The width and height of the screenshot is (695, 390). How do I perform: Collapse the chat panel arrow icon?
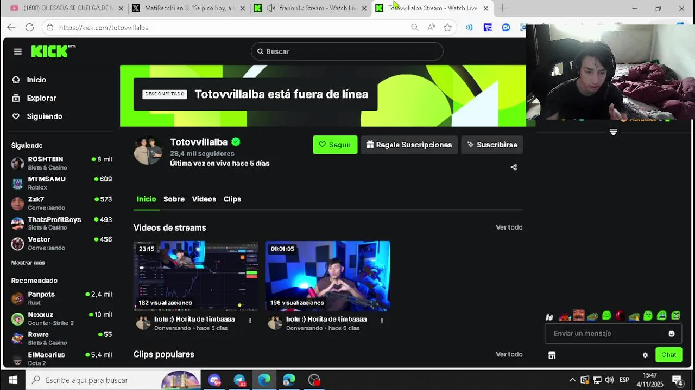click(x=613, y=132)
